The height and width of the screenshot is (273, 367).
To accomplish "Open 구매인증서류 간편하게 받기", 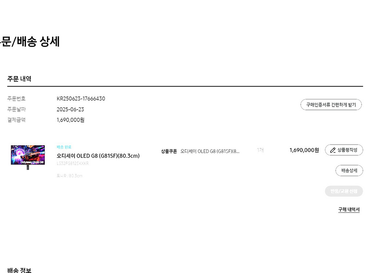I will click(x=331, y=105).
